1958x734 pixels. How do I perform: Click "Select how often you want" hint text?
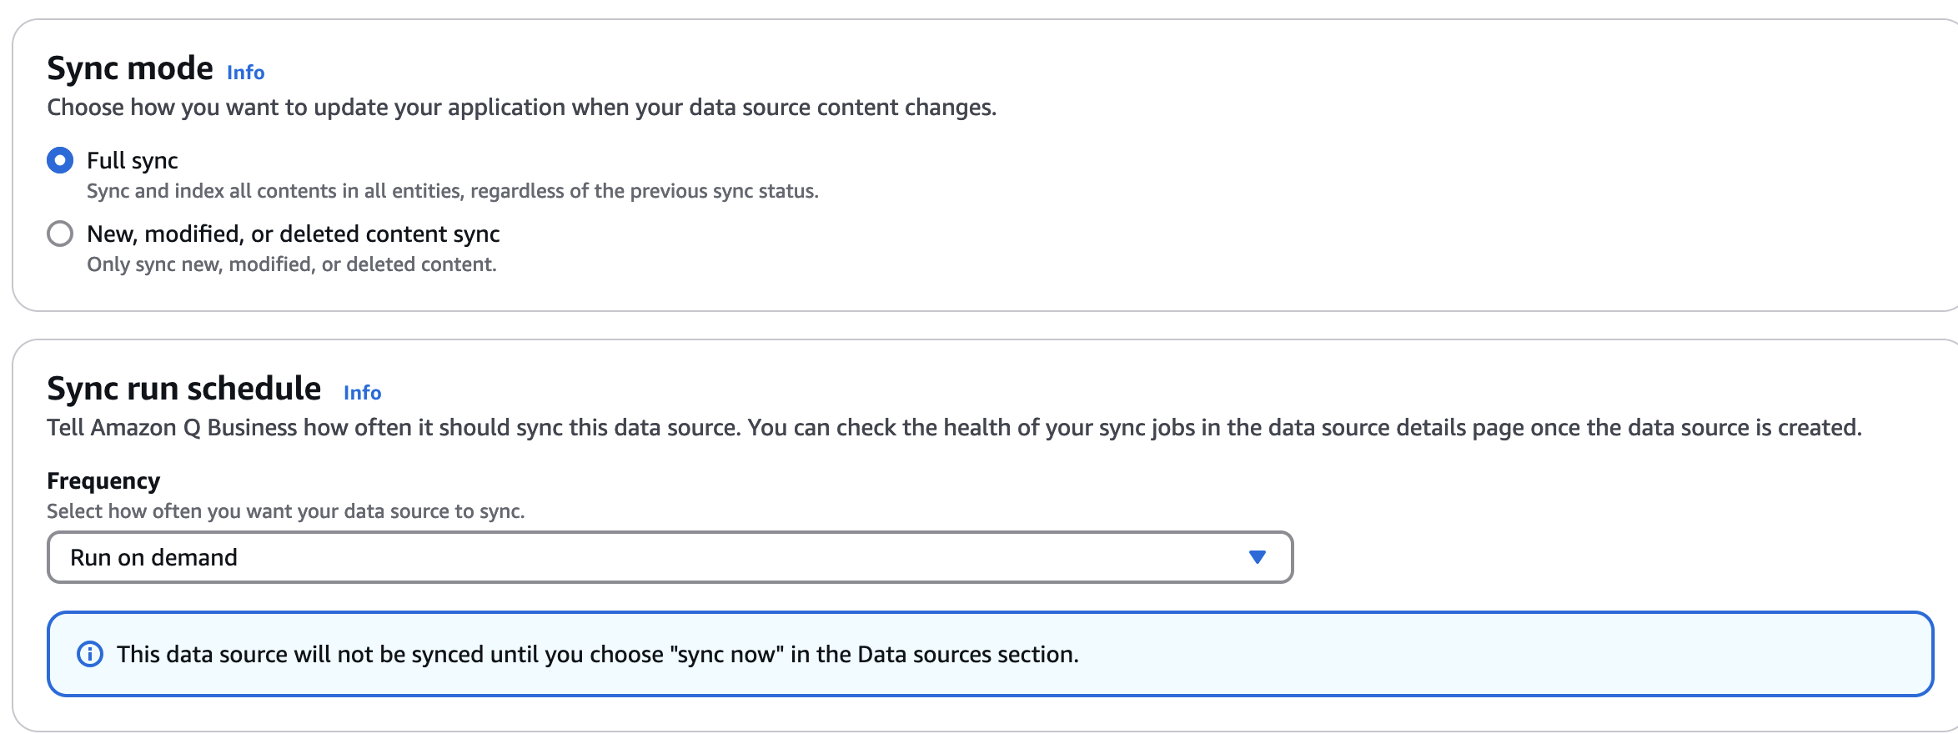tap(285, 511)
